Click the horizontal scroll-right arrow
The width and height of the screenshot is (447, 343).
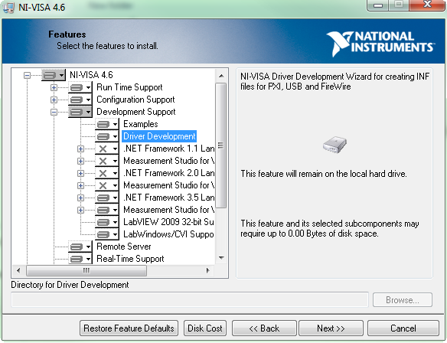tap(208, 270)
